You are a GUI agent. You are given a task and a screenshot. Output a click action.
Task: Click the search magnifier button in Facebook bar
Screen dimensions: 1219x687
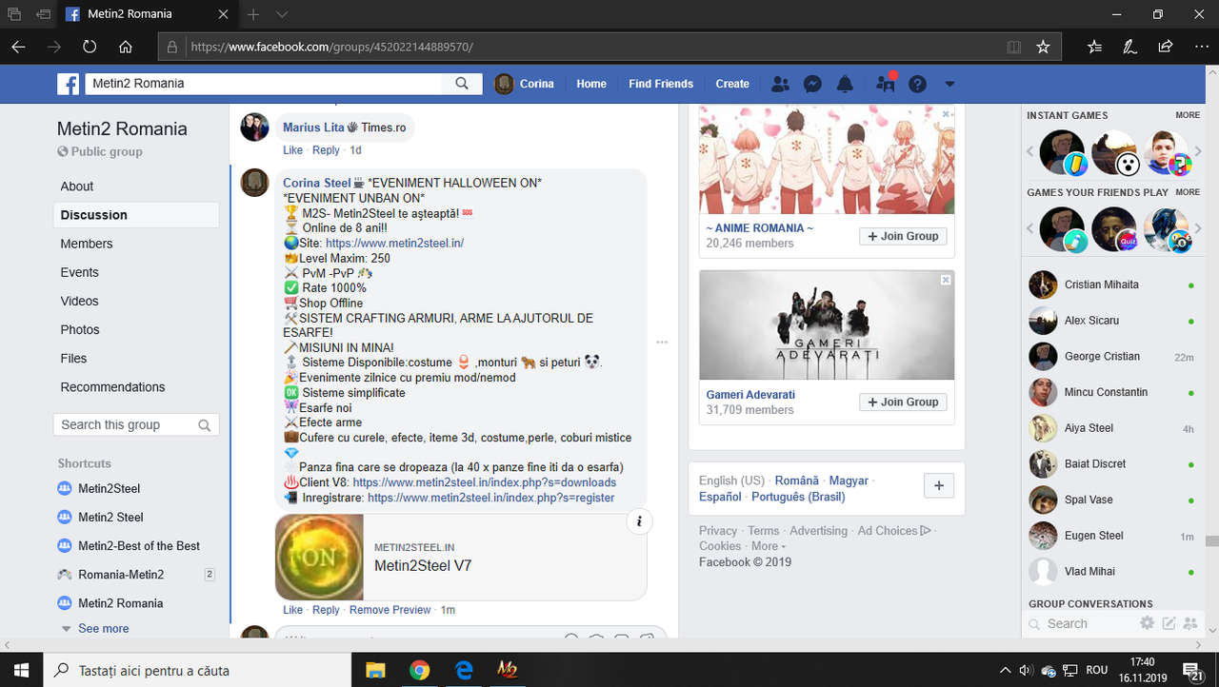coord(462,84)
